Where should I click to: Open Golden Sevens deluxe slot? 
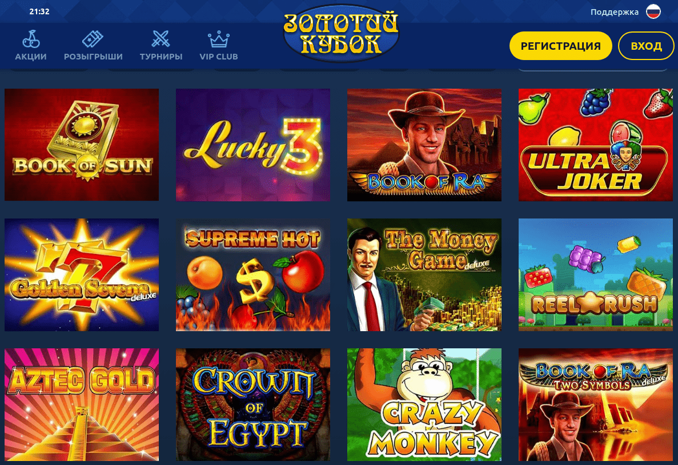(82, 275)
